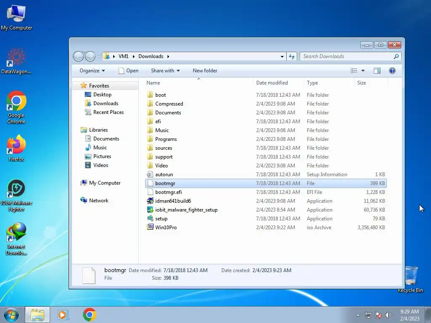Viewport: 431px width, 323px height.
Task: Click the taskbar clock showing 9:29 AM
Action: coord(410,315)
